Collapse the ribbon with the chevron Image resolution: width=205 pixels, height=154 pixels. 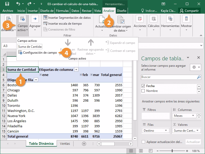201,35
